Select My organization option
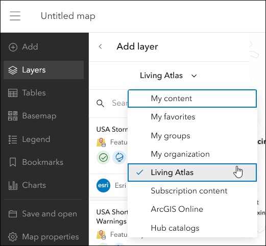 tap(192, 154)
